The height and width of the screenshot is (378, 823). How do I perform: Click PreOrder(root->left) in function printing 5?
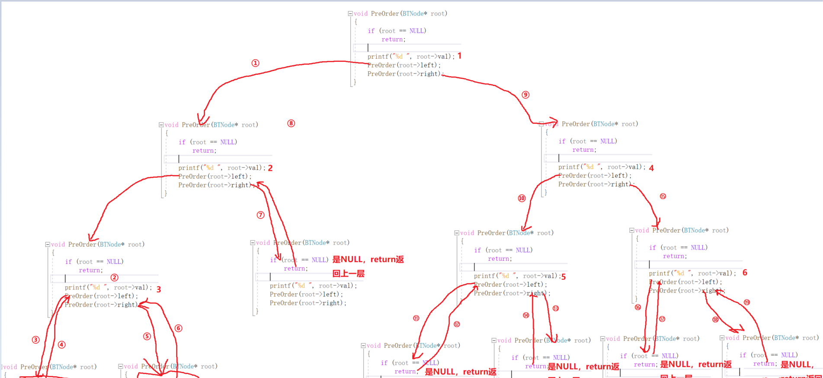[x=510, y=285]
